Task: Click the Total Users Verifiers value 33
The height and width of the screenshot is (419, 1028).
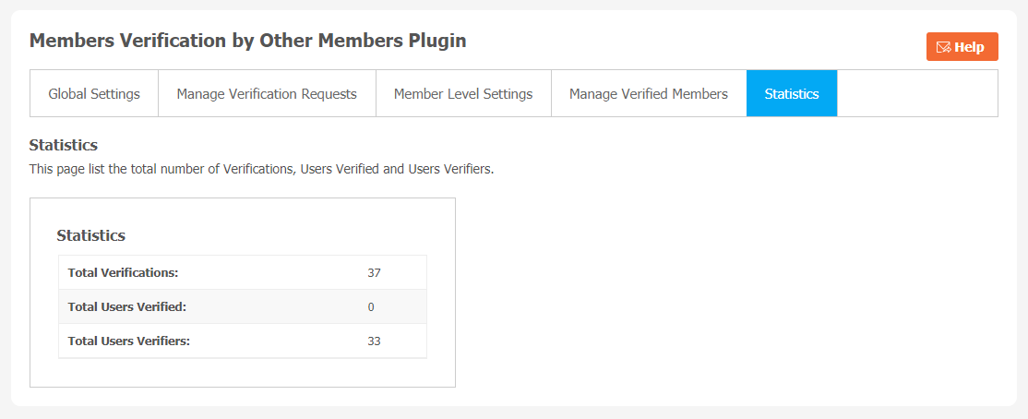Action: click(x=375, y=341)
